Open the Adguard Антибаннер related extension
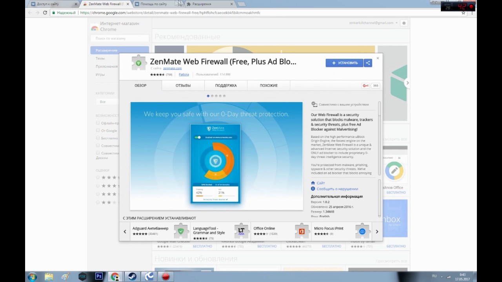 [160, 231]
